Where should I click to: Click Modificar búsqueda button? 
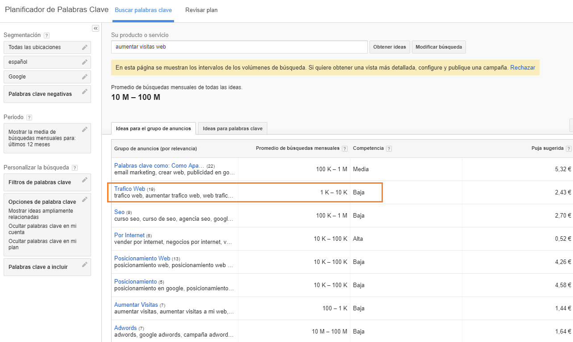pos(439,47)
